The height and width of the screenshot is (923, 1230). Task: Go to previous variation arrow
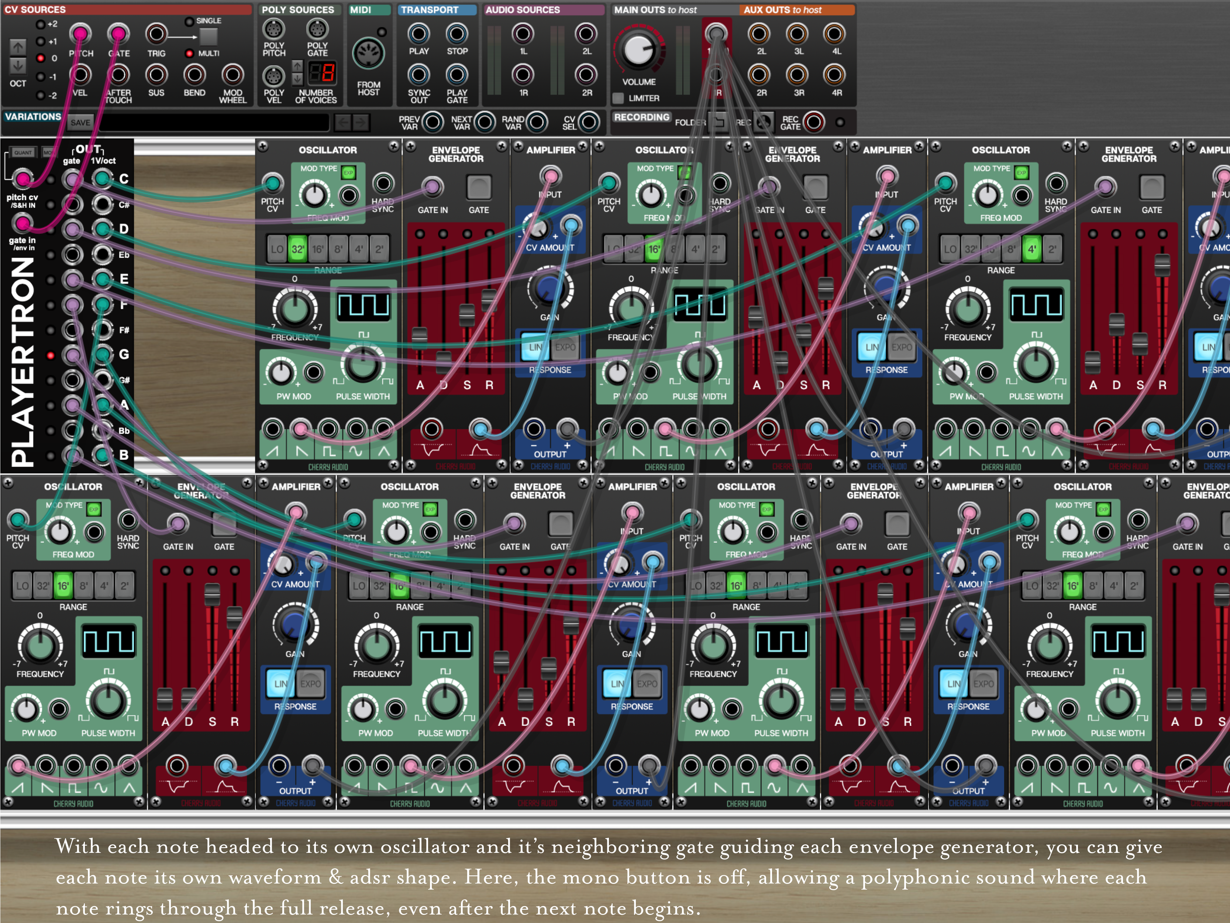point(343,123)
